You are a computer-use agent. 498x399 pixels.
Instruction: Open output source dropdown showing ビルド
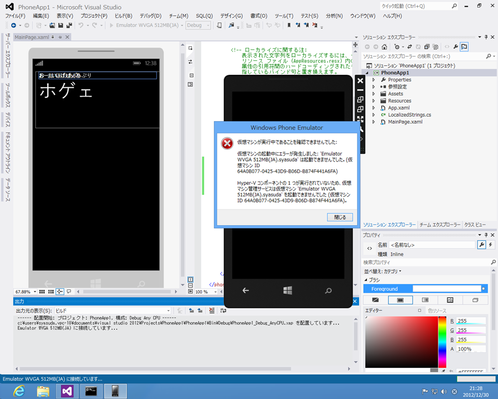point(113,311)
